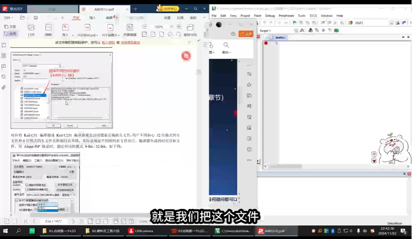414x239 pixels.
Task: Open the File menu in Keil
Action: coord(214,15)
